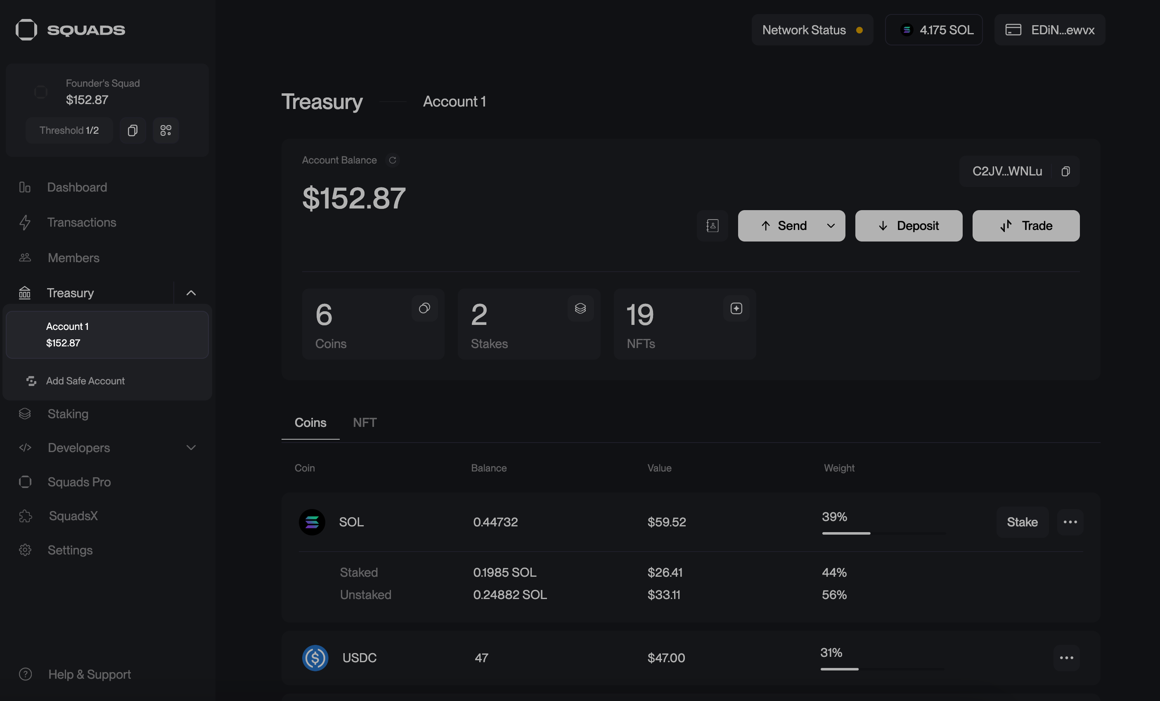The height and width of the screenshot is (701, 1160).
Task: Switch to the NFT tab
Action: tap(365, 422)
